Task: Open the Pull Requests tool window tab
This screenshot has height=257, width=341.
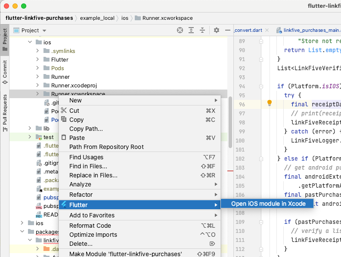Action: pyautogui.click(x=5, y=113)
